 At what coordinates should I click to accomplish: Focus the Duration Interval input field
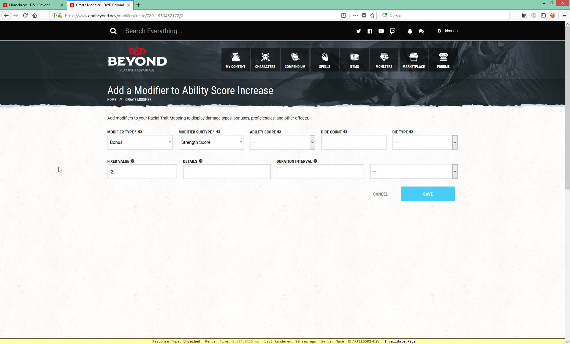coord(320,172)
